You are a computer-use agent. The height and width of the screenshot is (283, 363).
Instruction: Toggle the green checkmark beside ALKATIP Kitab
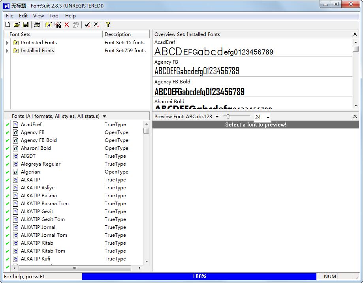(8, 243)
